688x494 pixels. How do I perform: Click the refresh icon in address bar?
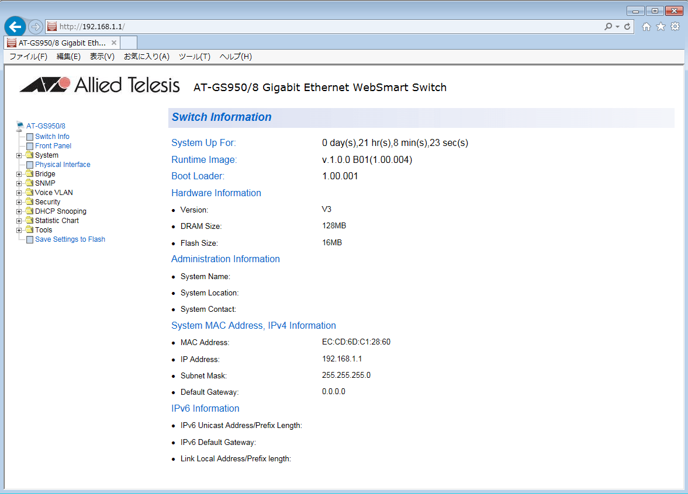pyautogui.click(x=627, y=27)
